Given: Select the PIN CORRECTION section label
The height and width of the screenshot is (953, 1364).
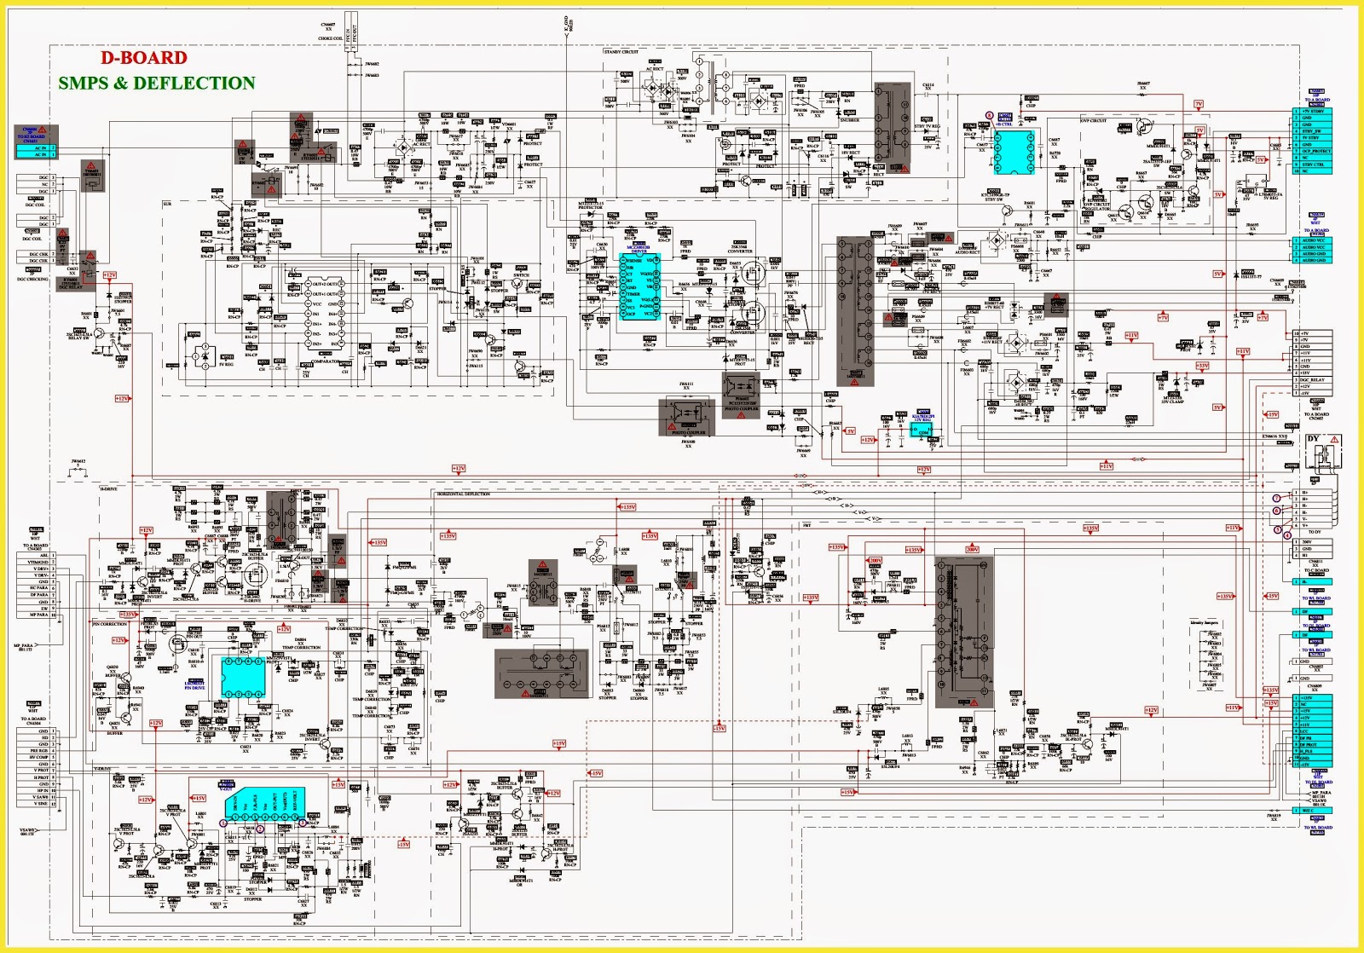Looking at the screenshot, I should 109,624.
